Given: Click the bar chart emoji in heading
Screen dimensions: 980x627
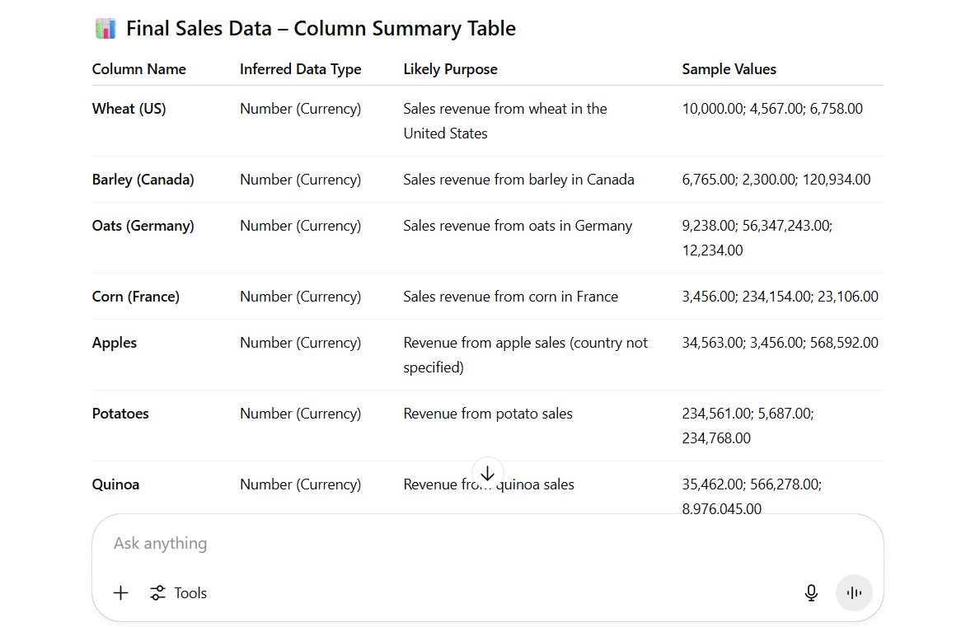Looking at the screenshot, I should click(x=106, y=29).
